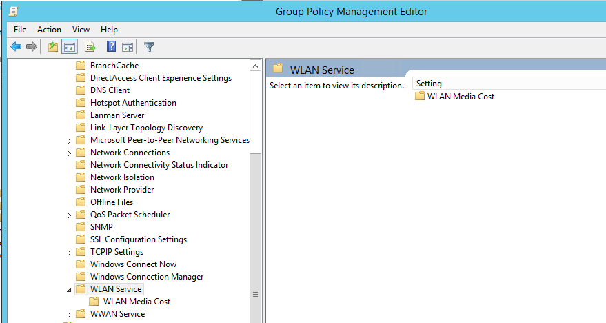Expand the WWAN Service node
Screen dimensions: 606x323
(x=69, y=315)
